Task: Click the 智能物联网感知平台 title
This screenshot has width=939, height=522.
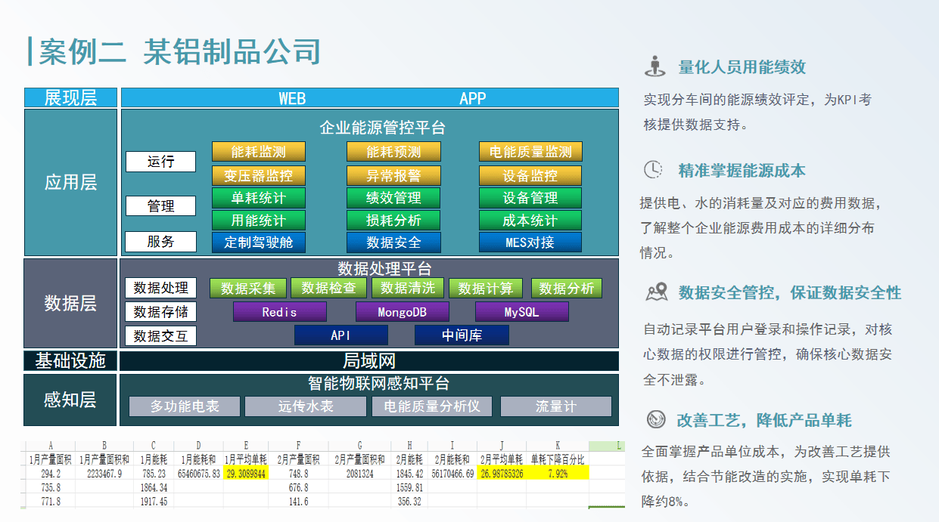Action: click(x=379, y=383)
